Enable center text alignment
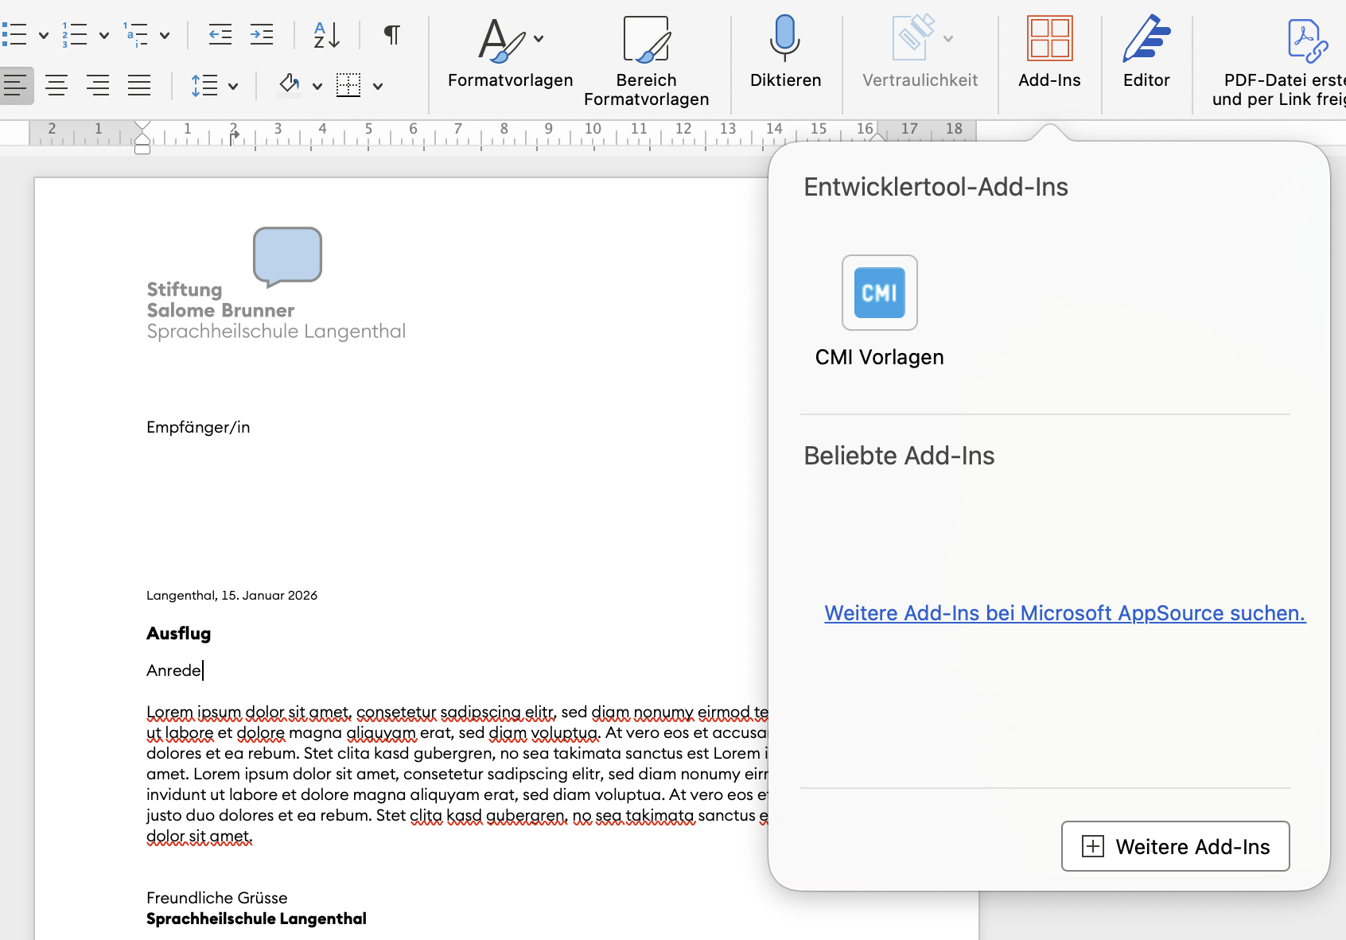The width and height of the screenshot is (1346, 940). pos(56,85)
